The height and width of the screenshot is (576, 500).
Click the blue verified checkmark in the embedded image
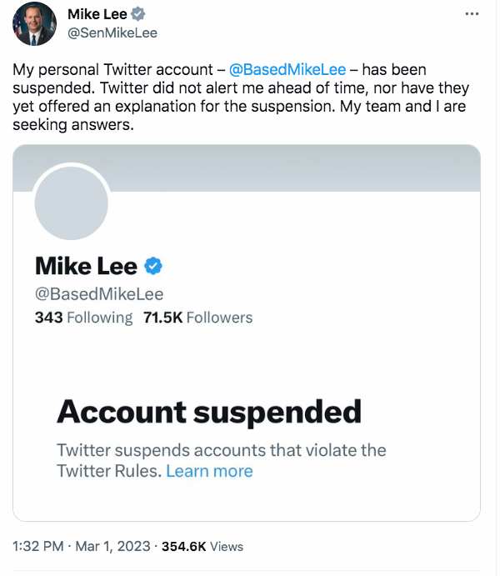(x=153, y=266)
